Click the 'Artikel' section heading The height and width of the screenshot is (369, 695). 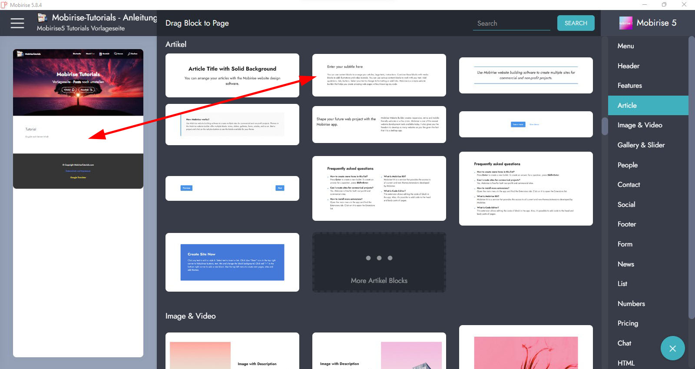click(x=176, y=44)
